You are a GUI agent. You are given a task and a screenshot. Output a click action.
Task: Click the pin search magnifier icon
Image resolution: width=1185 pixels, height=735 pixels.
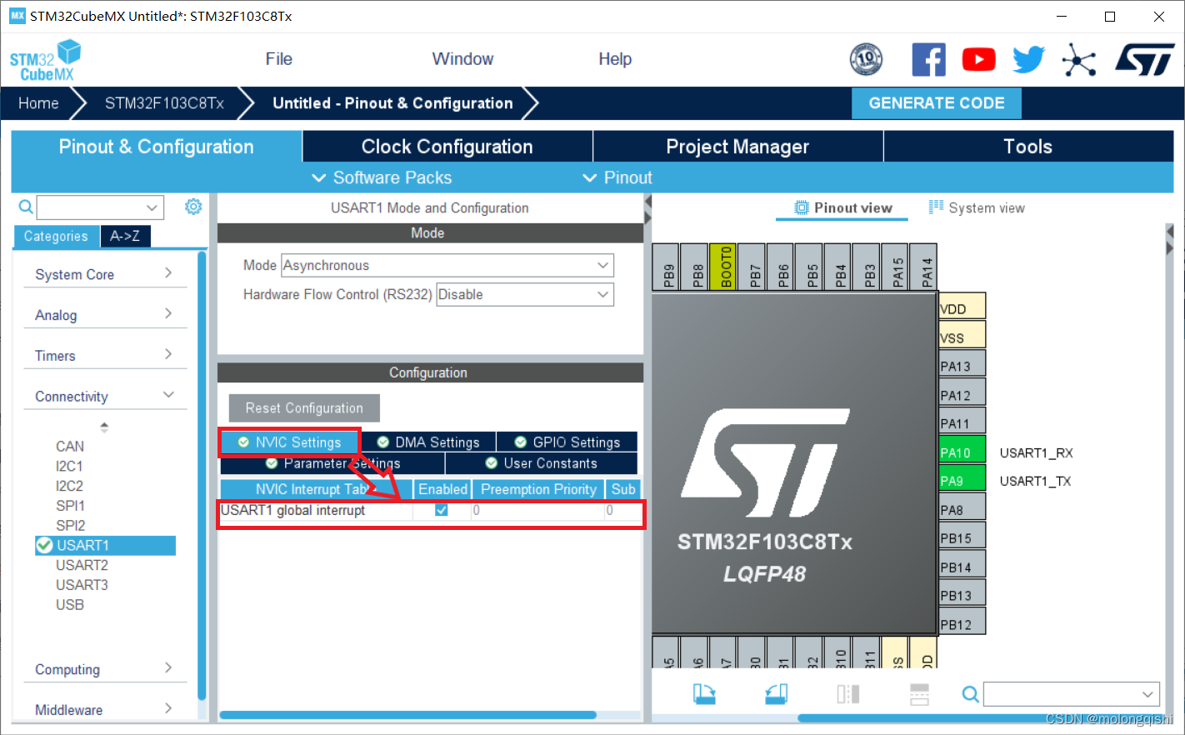pyautogui.click(x=970, y=693)
